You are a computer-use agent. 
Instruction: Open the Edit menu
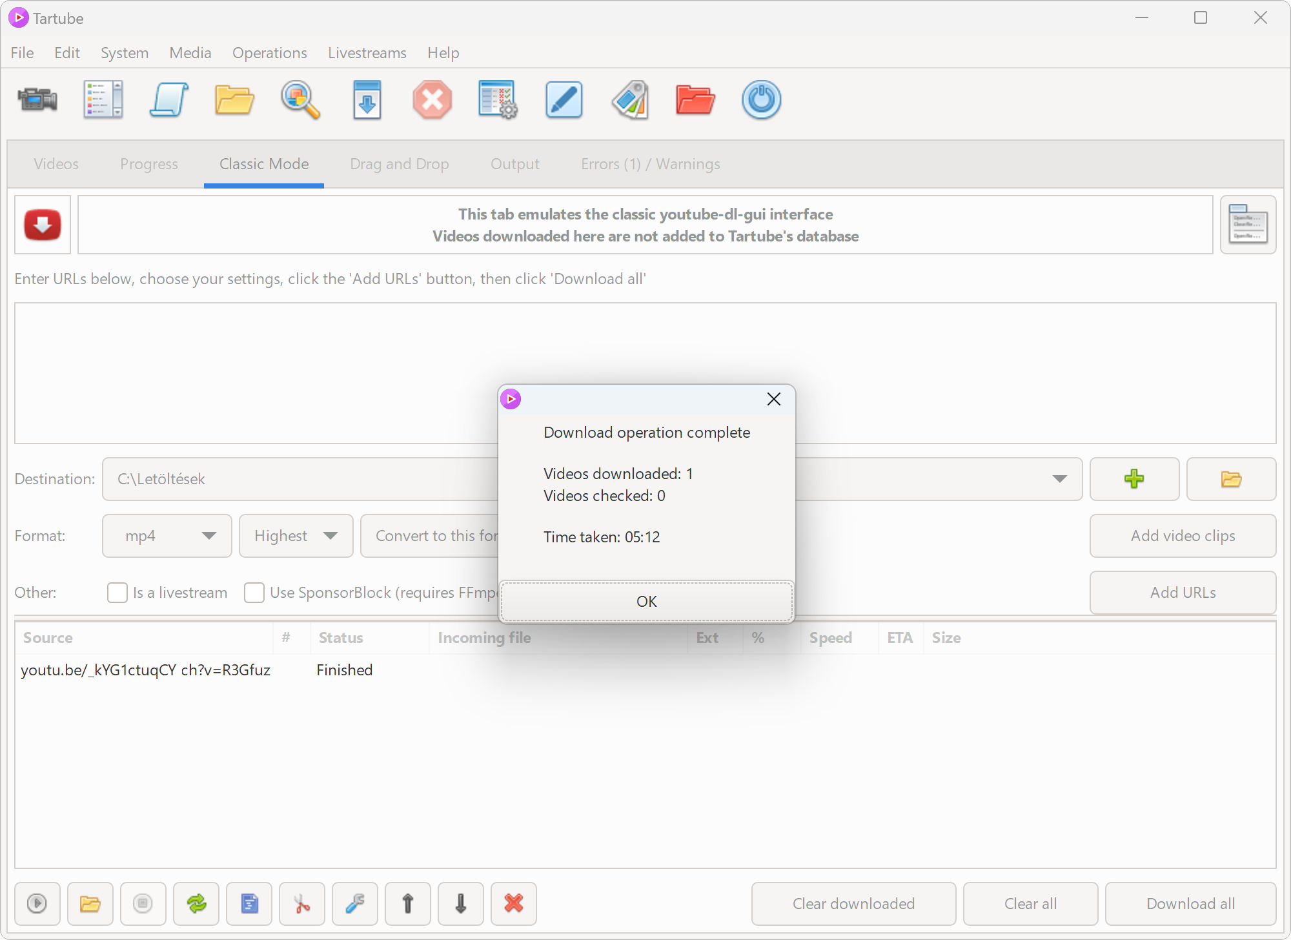point(67,53)
